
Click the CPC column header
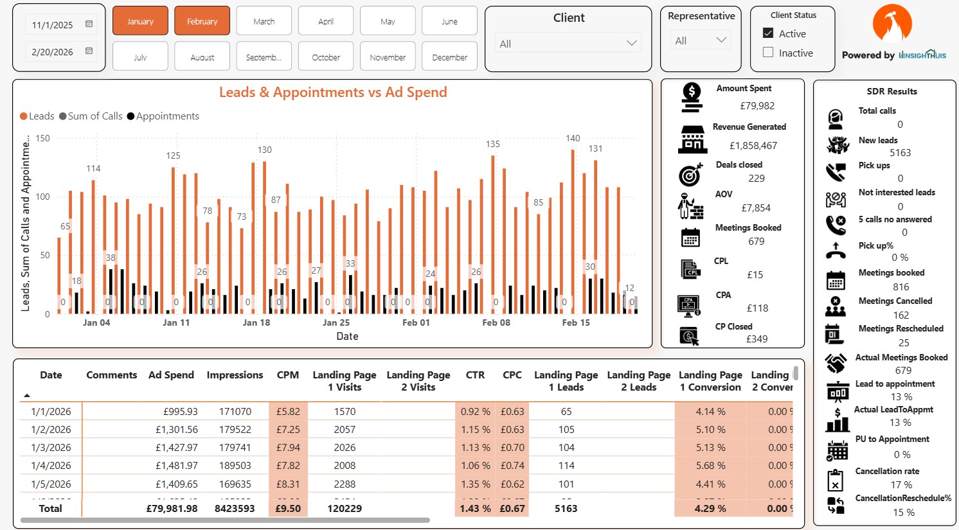pyautogui.click(x=512, y=375)
